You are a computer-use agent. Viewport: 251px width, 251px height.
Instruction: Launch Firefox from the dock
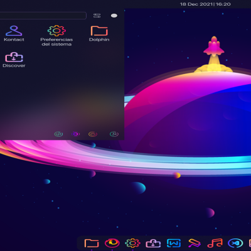coord(112,243)
